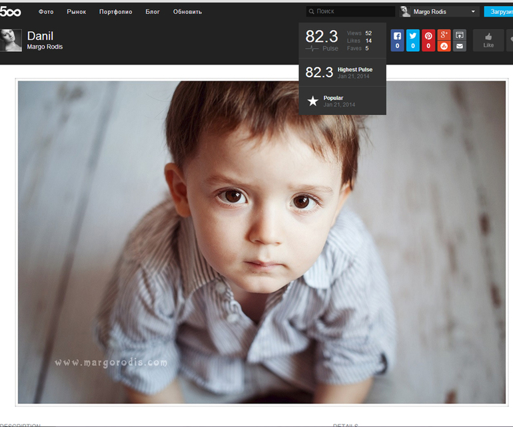Open the Фото menu

[x=46, y=12]
